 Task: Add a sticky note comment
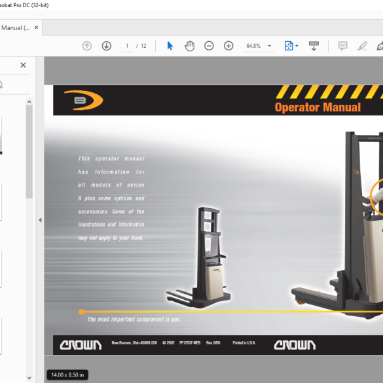click(x=342, y=46)
